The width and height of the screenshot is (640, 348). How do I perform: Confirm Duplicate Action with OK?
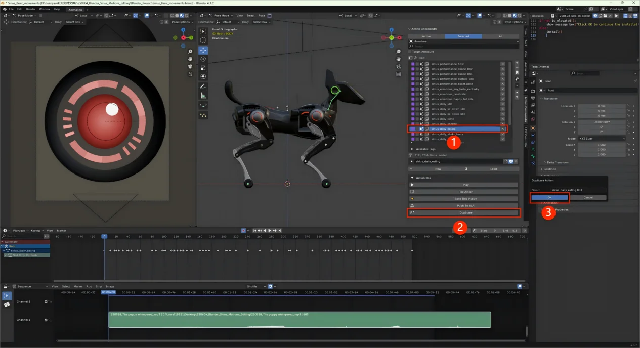click(x=549, y=197)
